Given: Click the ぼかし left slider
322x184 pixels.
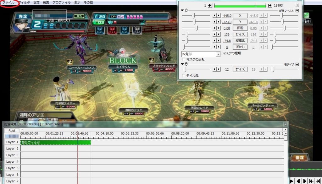Looking at the screenshot, I should click(x=196, y=47).
